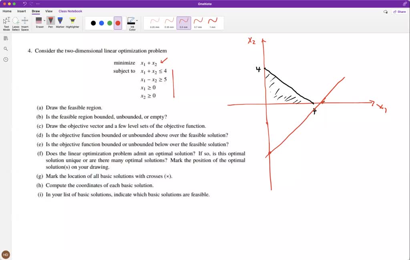The height and width of the screenshot is (260, 410).
Task: Pick the blue ink color
Action: click(x=101, y=23)
